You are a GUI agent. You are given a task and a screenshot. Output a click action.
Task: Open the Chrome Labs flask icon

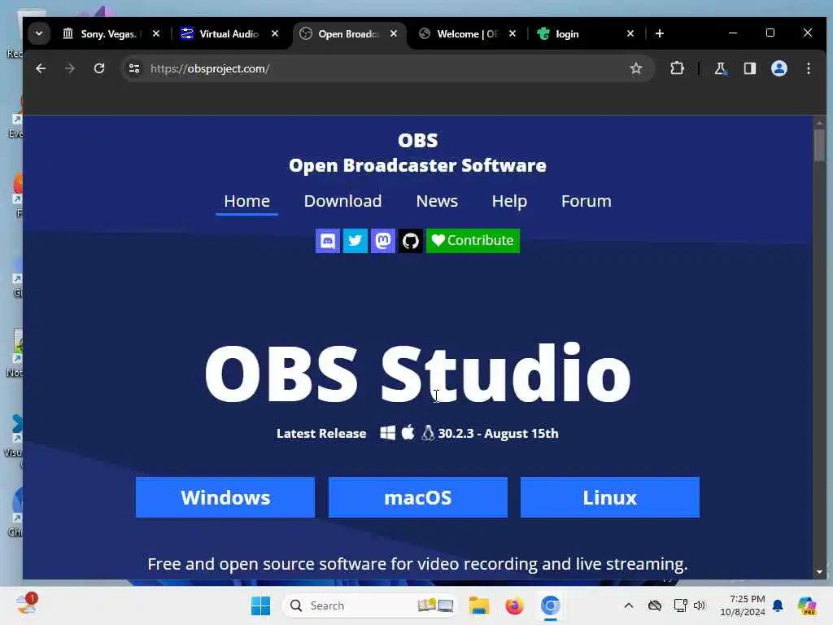[x=720, y=68]
